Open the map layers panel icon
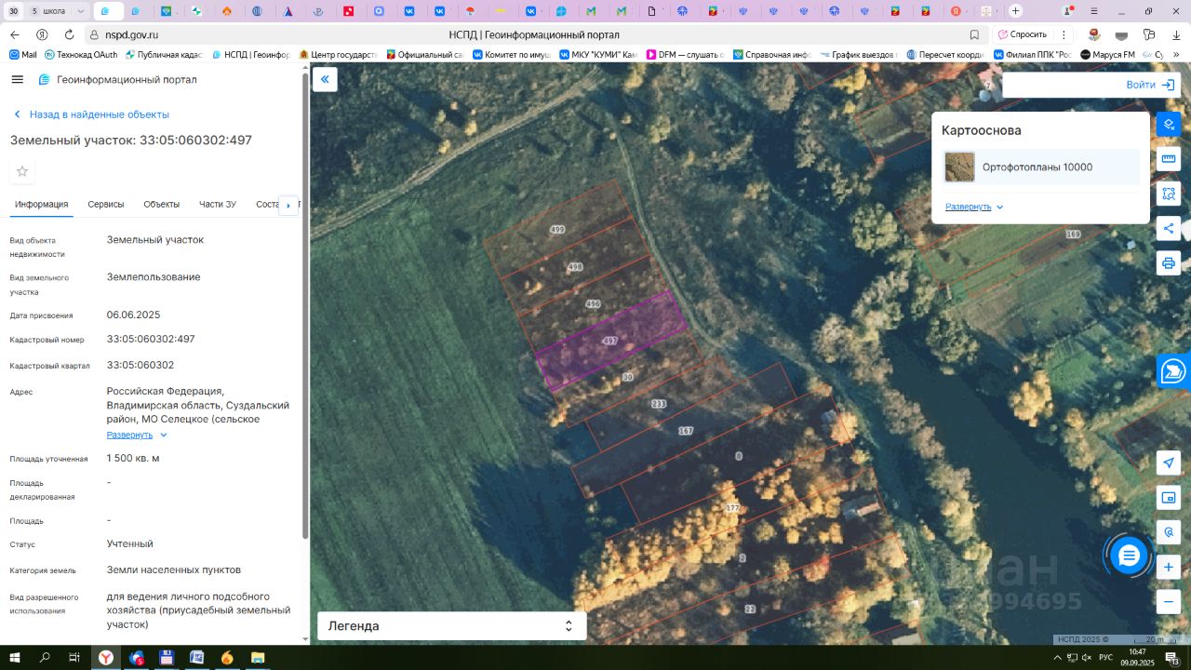The image size is (1191, 670). pos(1169,124)
